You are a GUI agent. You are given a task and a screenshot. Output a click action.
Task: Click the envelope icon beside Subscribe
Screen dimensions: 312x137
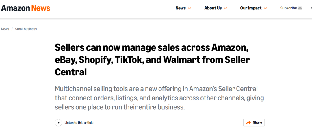click(300, 8)
